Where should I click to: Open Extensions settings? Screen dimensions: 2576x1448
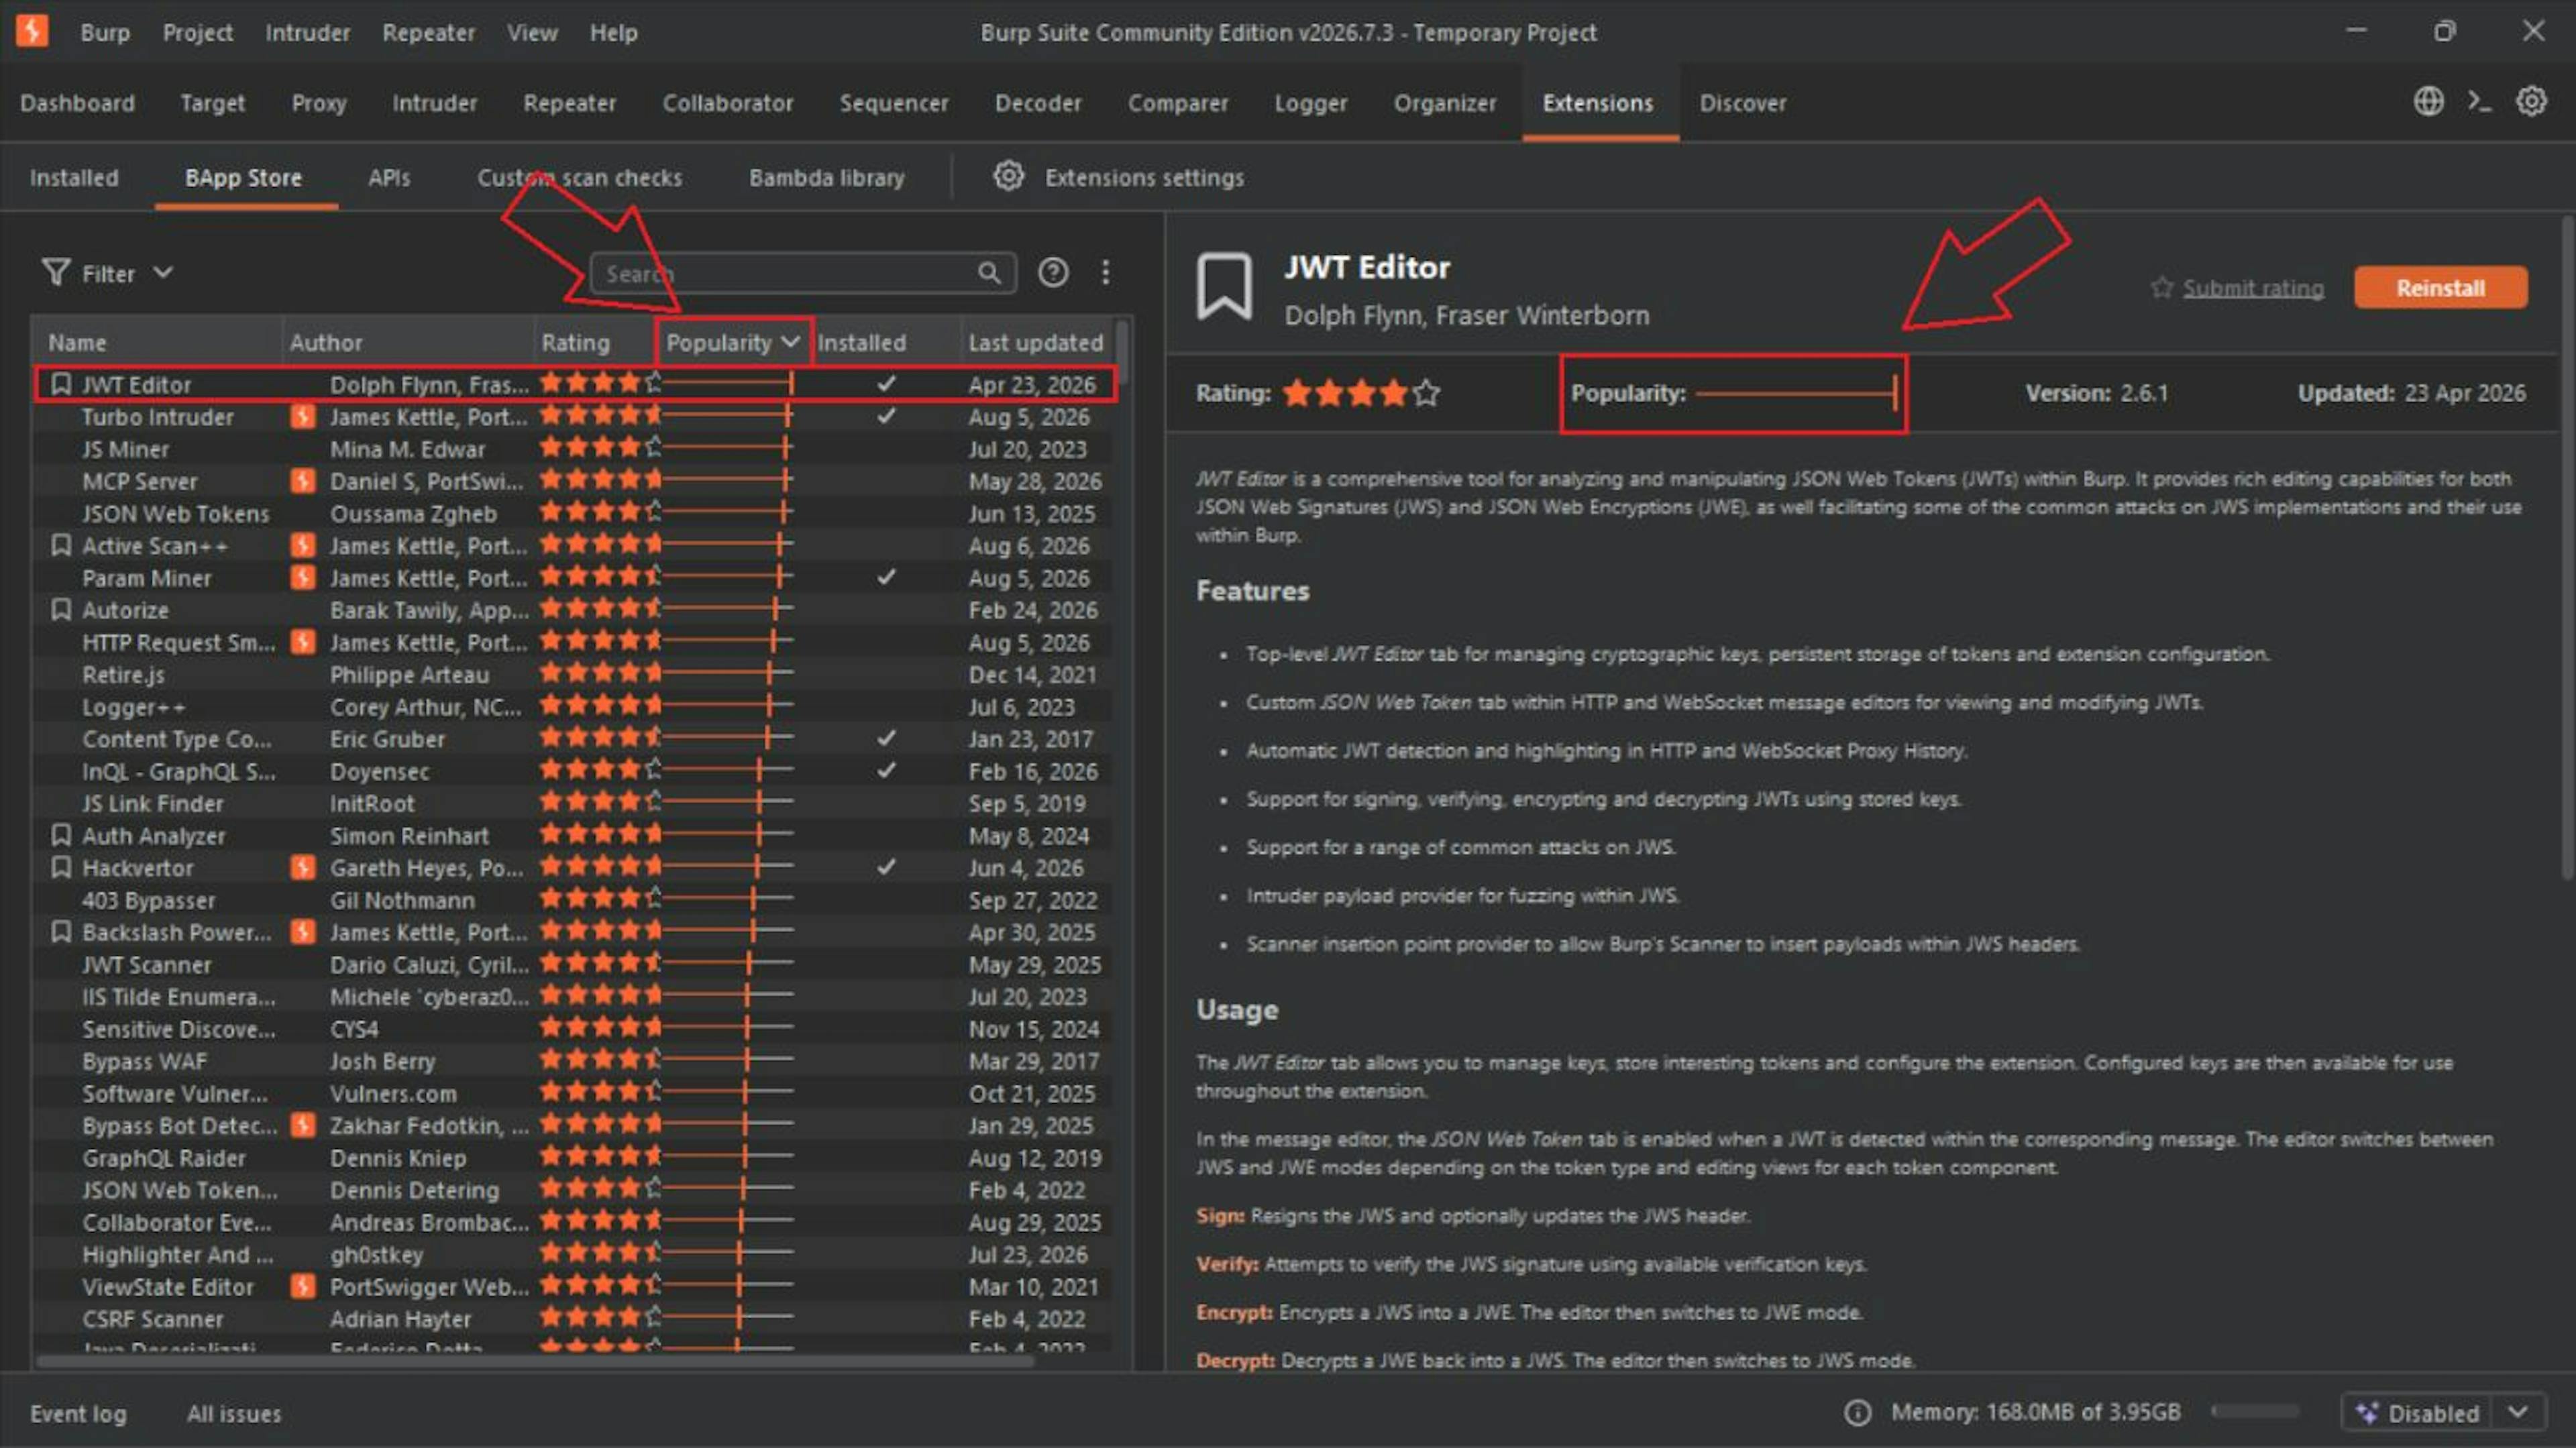(1144, 177)
